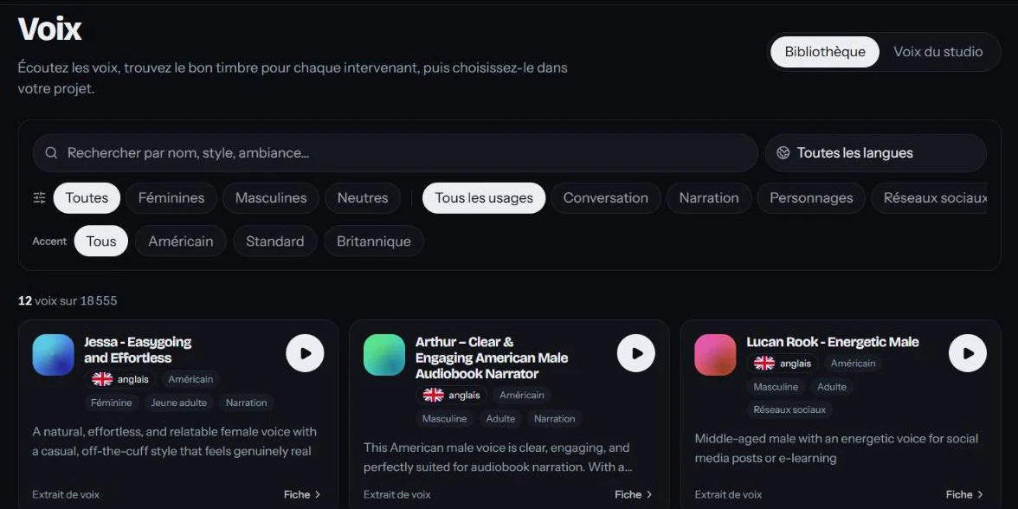Click the Arthur green avatar thumbnail

click(384, 355)
